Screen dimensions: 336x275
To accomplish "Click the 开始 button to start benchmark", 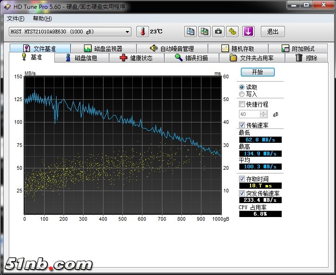I will pos(258,72).
